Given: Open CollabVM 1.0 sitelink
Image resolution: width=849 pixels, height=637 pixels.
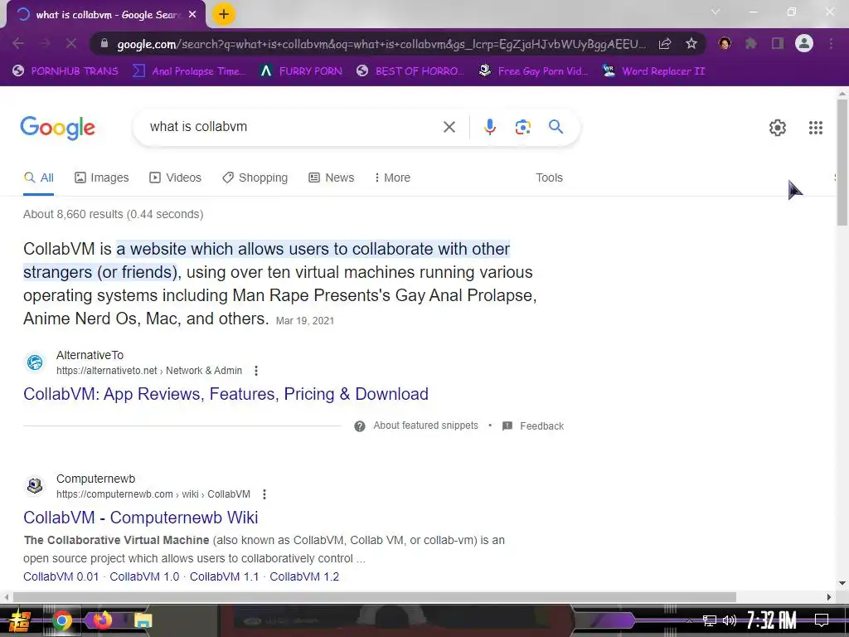Looking at the screenshot, I should pyautogui.click(x=144, y=576).
